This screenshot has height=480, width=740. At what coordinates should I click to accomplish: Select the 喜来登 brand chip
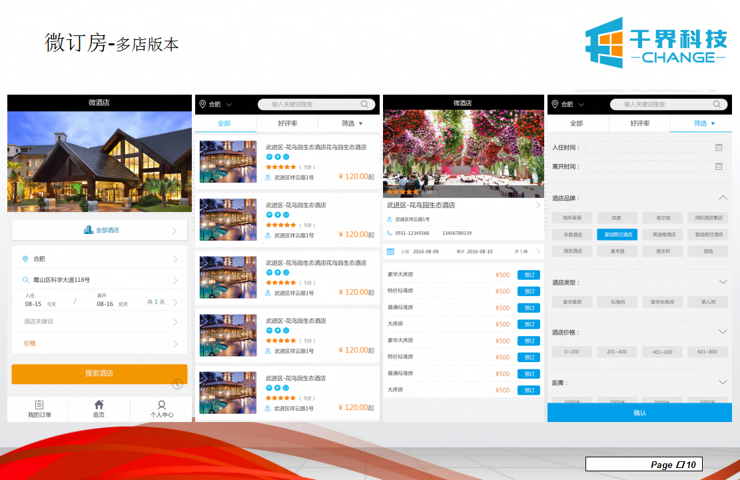(617, 251)
